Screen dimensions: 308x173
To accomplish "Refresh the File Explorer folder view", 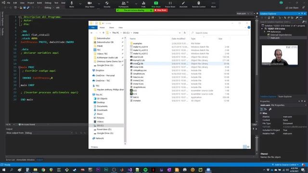I will point(184,33).
